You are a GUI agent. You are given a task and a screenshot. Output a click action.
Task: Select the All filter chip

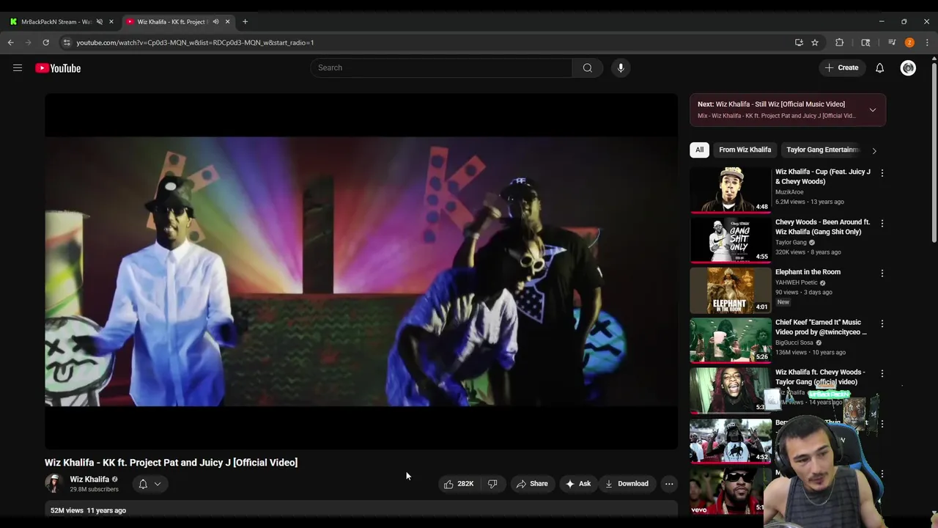(x=699, y=150)
